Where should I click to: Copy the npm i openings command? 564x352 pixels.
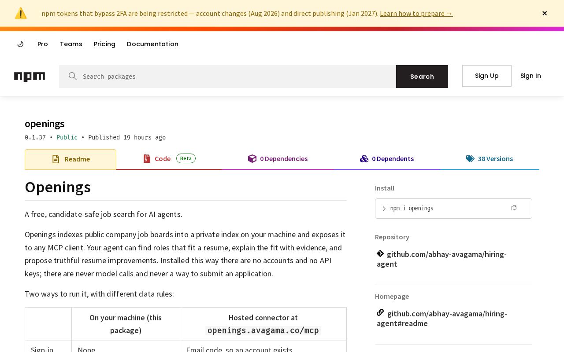click(514, 208)
